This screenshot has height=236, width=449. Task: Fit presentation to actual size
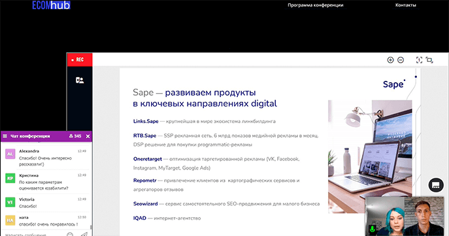(x=419, y=60)
